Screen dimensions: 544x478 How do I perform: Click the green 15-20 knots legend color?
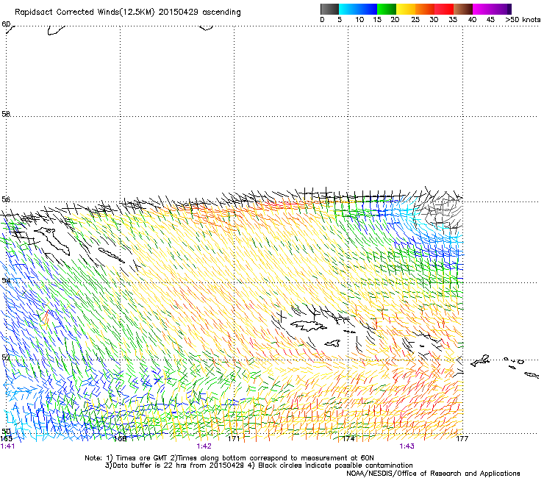coord(387,9)
